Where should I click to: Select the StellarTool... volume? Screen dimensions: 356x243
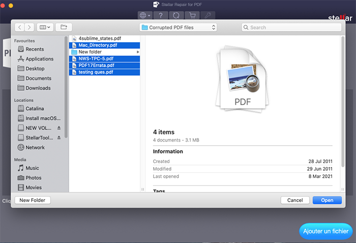click(x=36, y=138)
